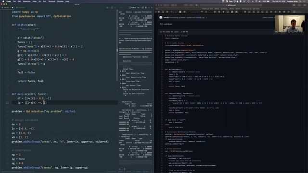Close the terminal panel
308x173 pixels.
point(152,8)
